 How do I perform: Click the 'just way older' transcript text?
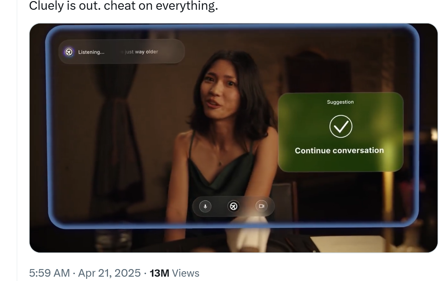[141, 52]
